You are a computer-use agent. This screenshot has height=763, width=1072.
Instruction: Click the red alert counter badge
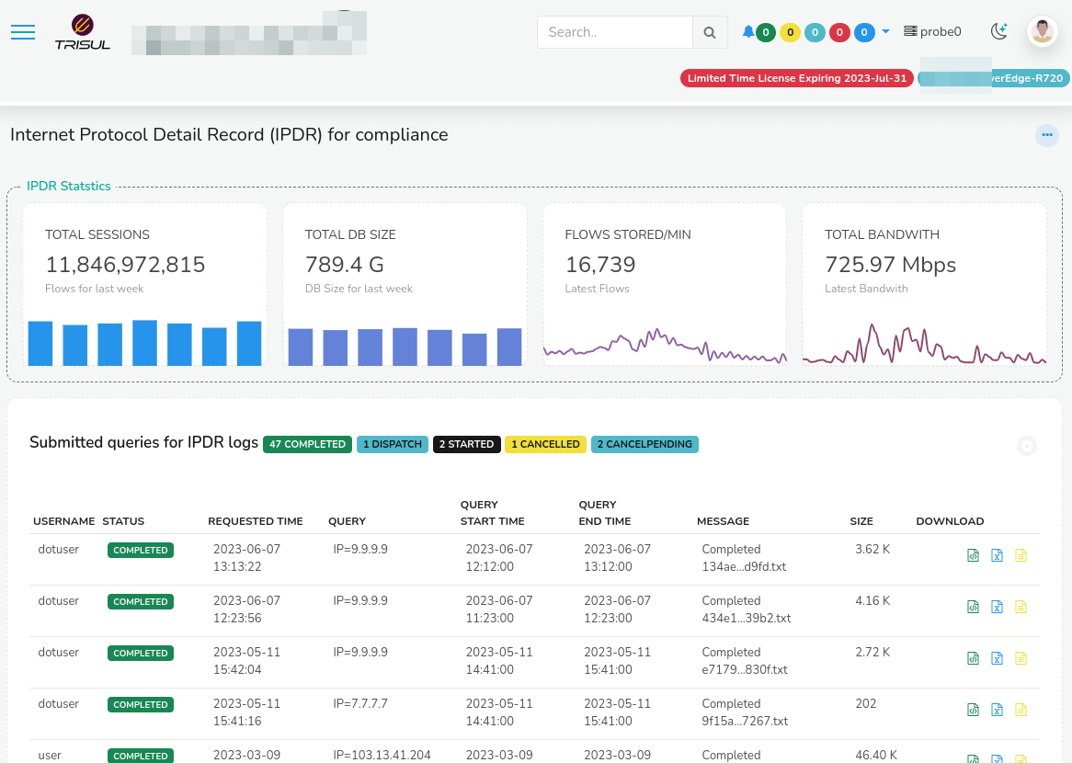[839, 32]
